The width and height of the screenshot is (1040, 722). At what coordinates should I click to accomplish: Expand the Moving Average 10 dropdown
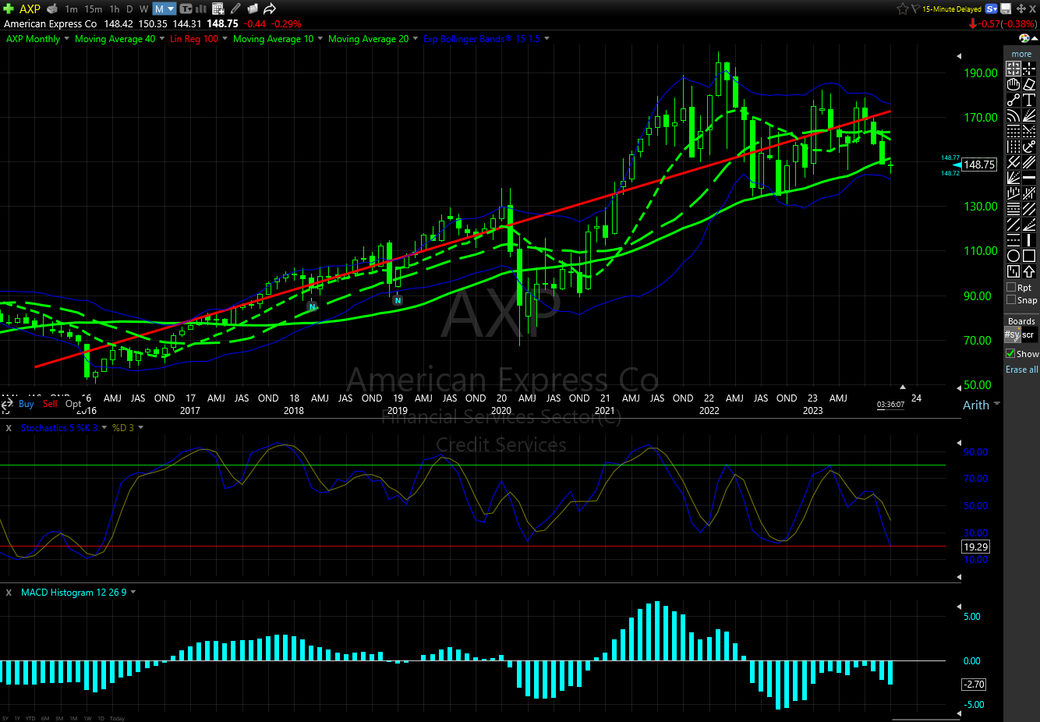pyautogui.click(x=320, y=38)
